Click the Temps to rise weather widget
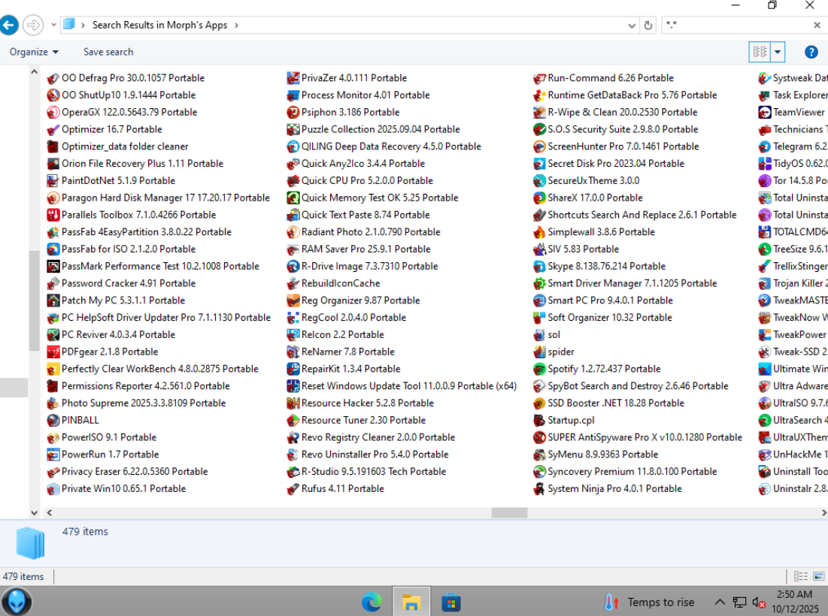828x616 pixels. tap(650, 602)
